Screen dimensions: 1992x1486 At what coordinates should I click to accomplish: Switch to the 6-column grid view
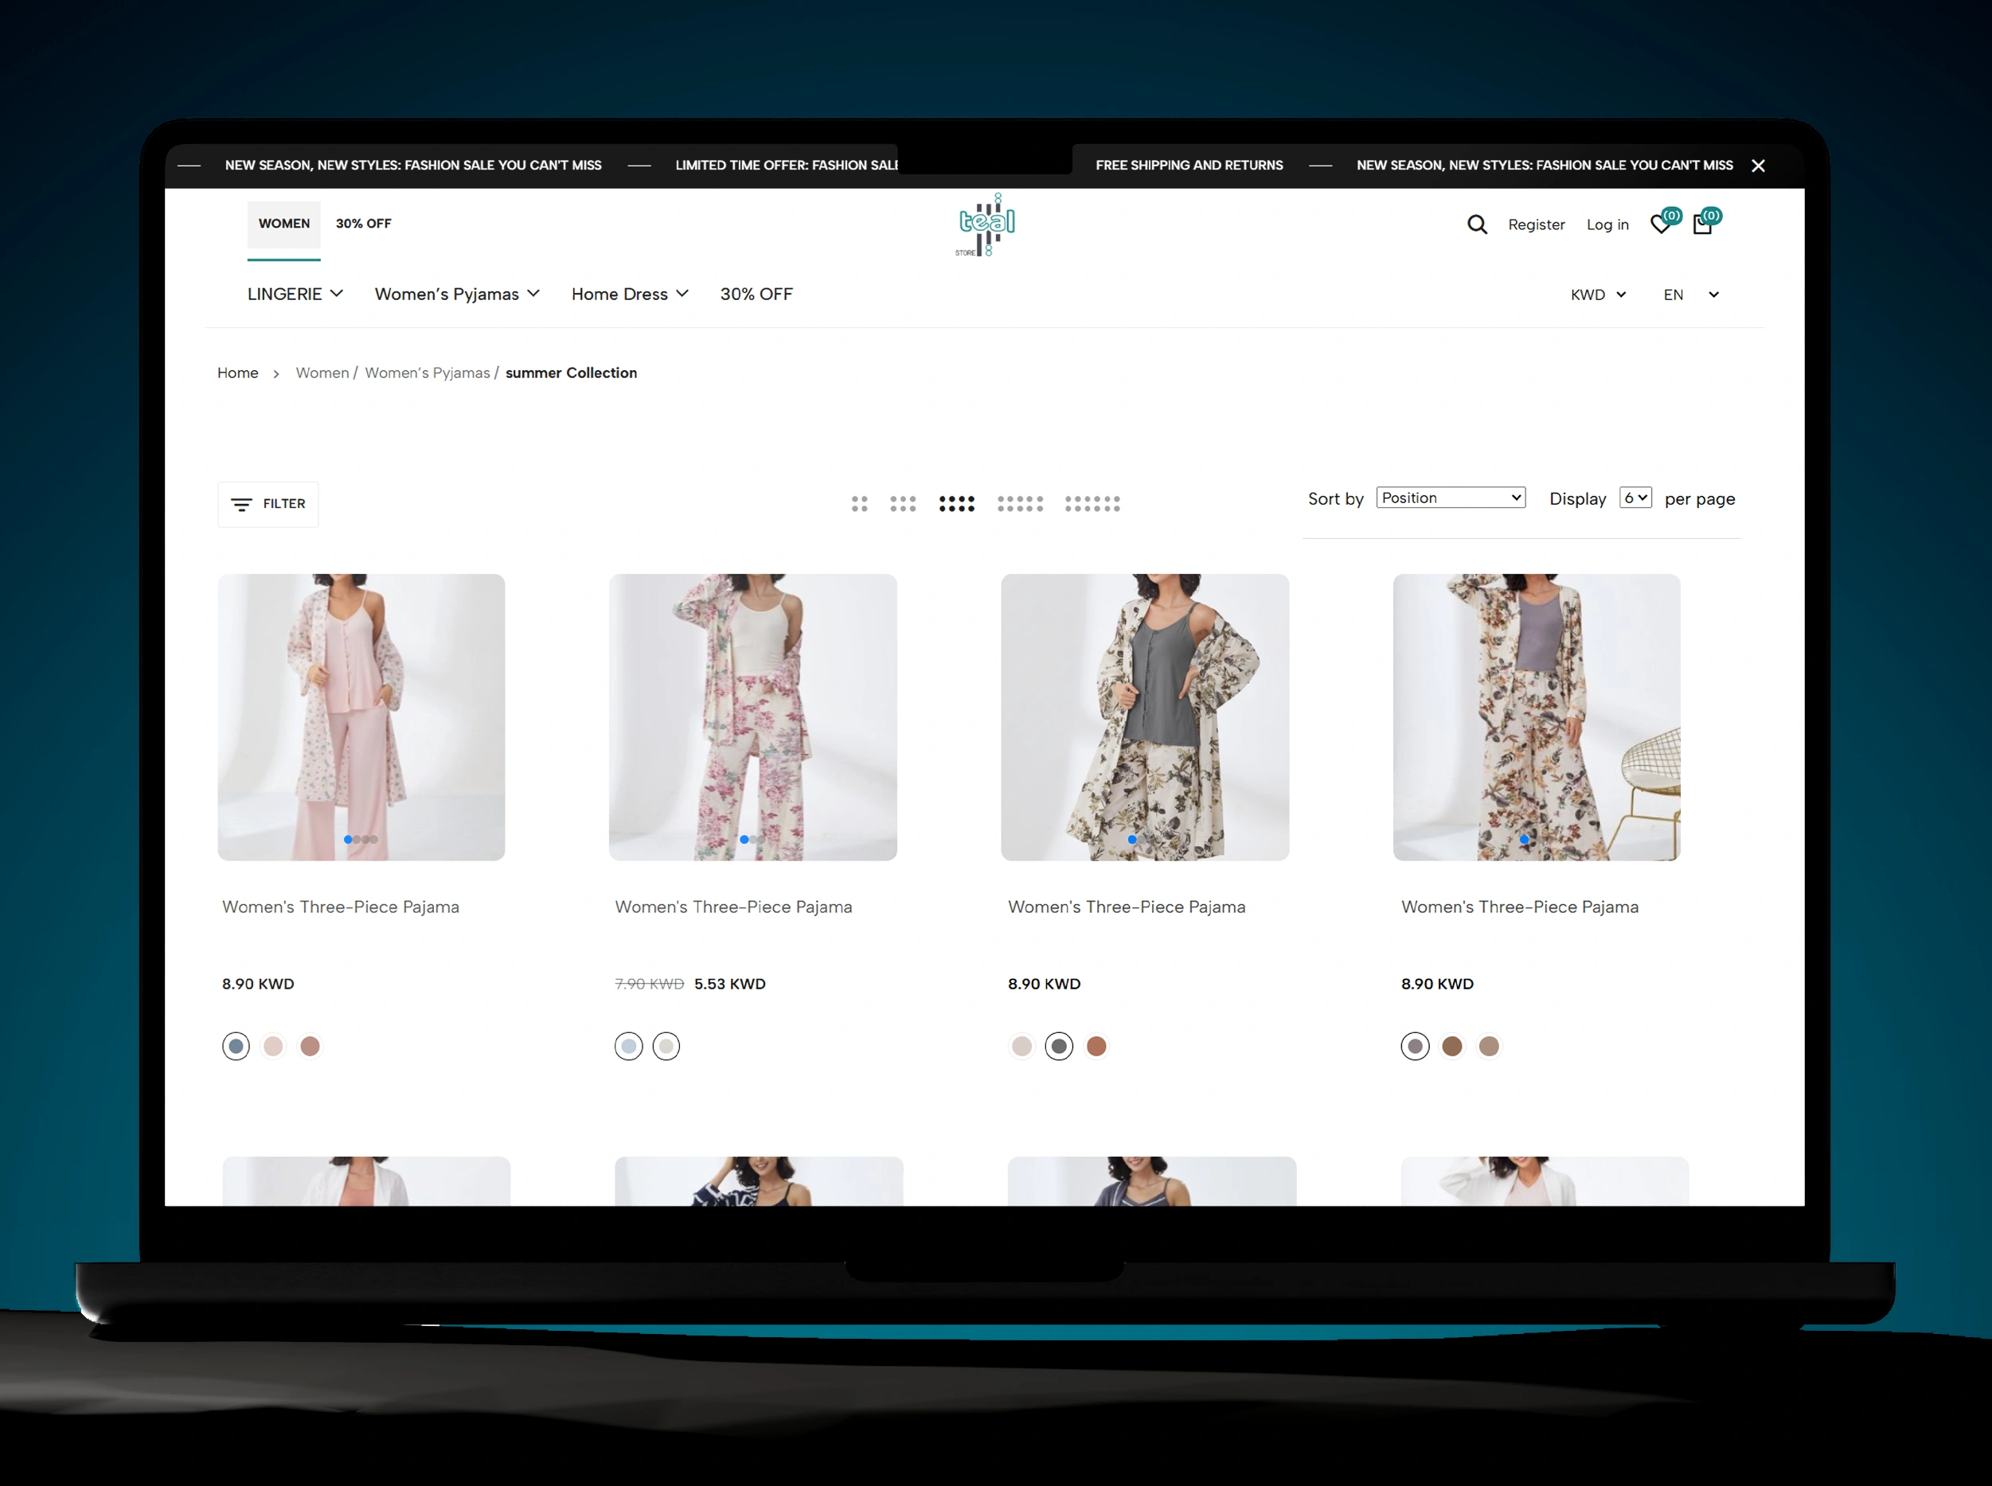click(1093, 504)
